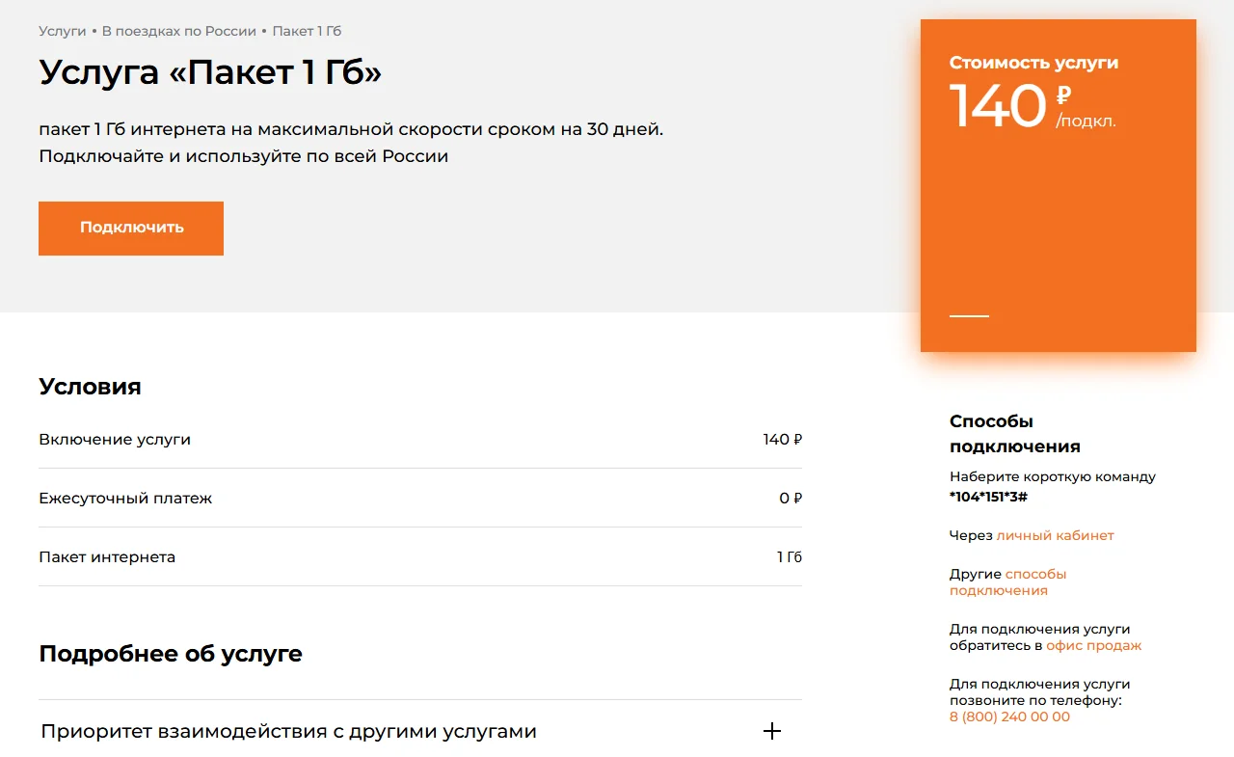Open the Услуги breadcrumb link
The image size is (1234, 757).
[63, 31]
